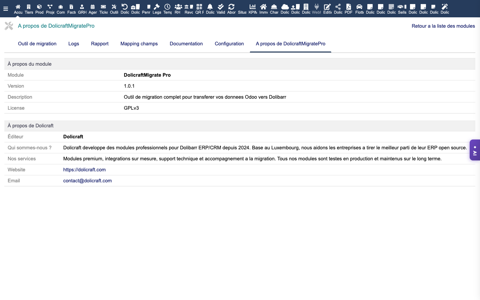Open Facturation invoice icon

point(71,7)
